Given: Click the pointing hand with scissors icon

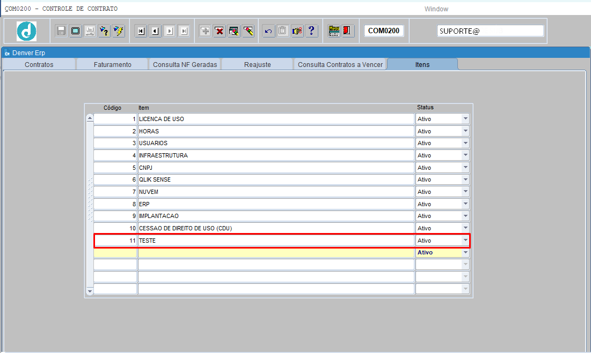Looking at the screenshot, I should coord(297,31).
